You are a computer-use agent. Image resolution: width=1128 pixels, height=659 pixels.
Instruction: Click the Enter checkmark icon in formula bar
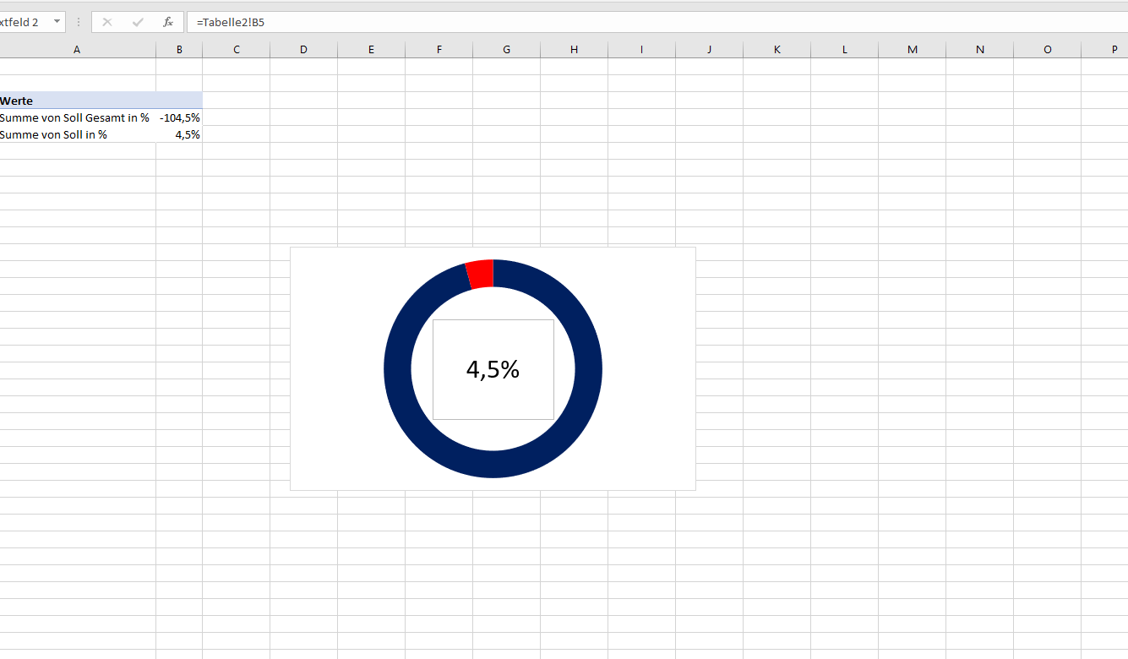tap(138, 22)
